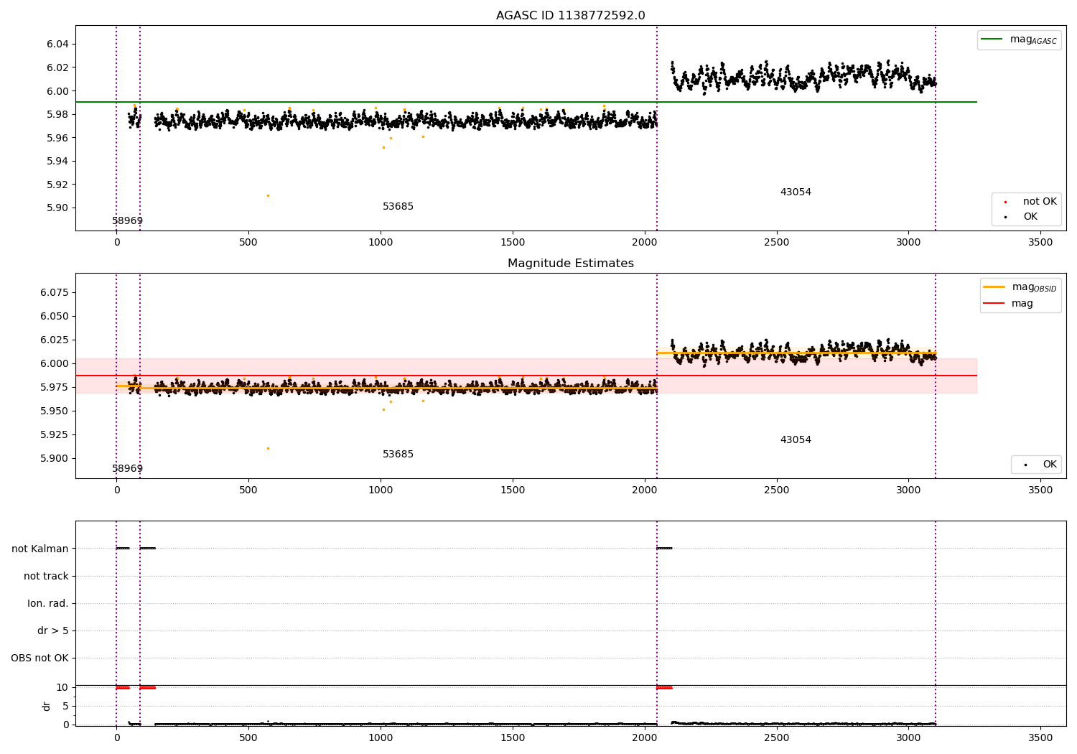
Task: Click x-tick 2500 on bottom plot
Action: coord(777,737)
